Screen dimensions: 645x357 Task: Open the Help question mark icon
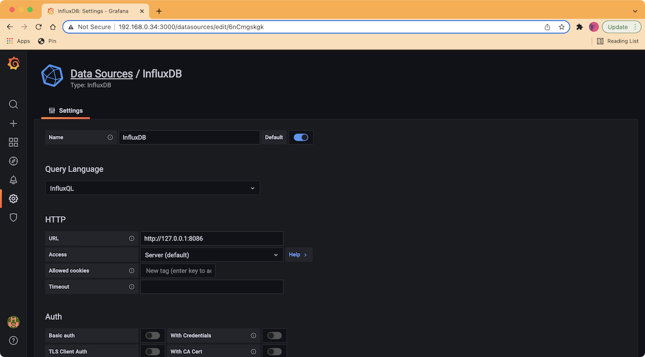pos(13,340)
